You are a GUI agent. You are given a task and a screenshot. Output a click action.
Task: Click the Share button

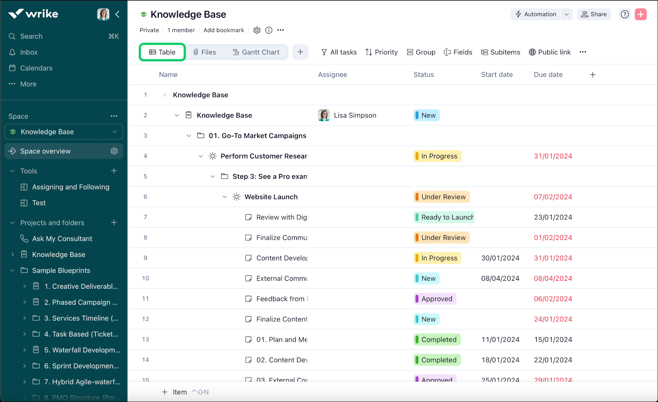tap(594, 14)
